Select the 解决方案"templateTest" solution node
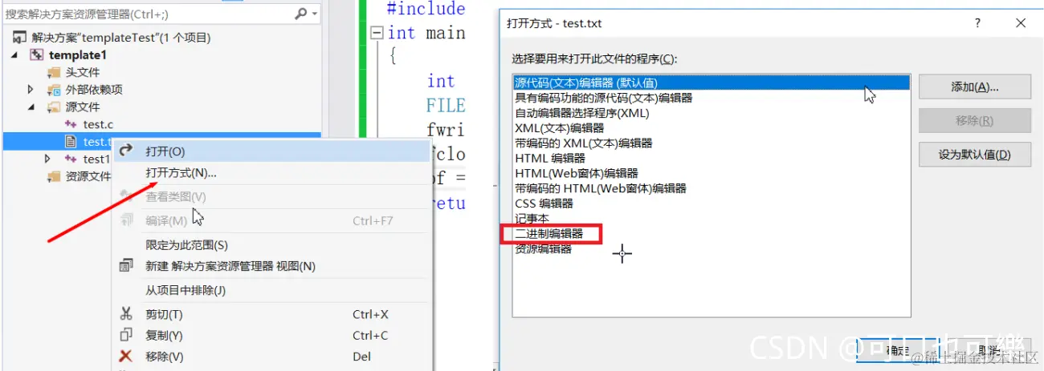The width and height of the screenshot is (1044, 371). tap(120, 38)
